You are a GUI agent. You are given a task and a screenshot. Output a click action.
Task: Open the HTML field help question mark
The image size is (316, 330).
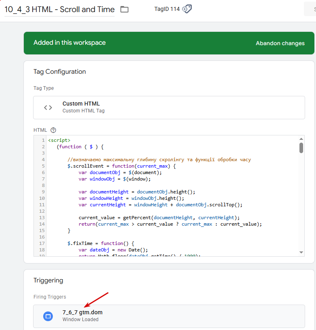tap(53, 130)
